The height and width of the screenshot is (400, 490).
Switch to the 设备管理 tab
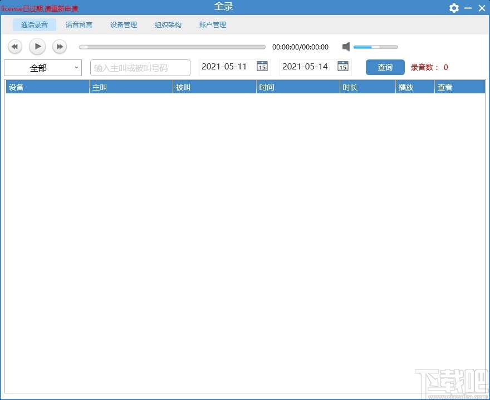click(123, 24)
